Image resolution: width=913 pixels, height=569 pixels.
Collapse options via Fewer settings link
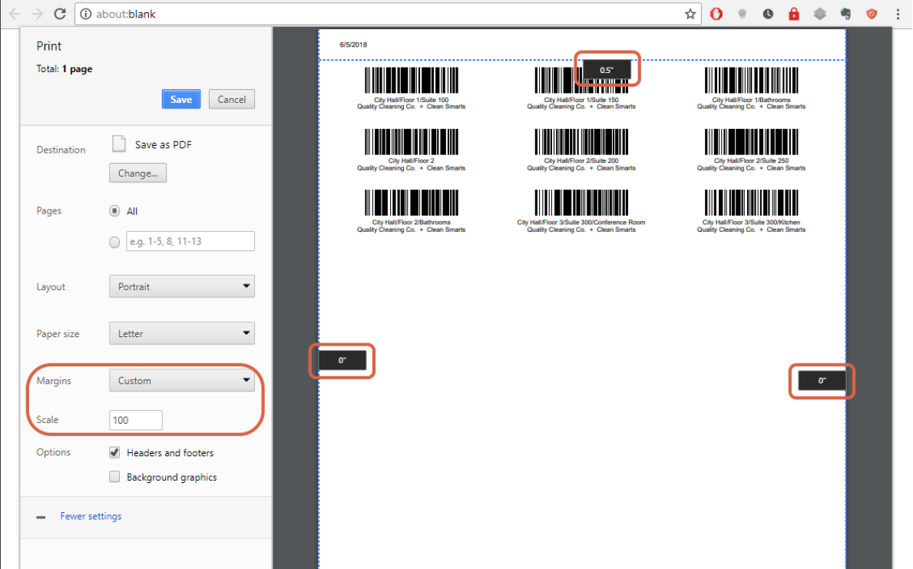tap(91, 516)
